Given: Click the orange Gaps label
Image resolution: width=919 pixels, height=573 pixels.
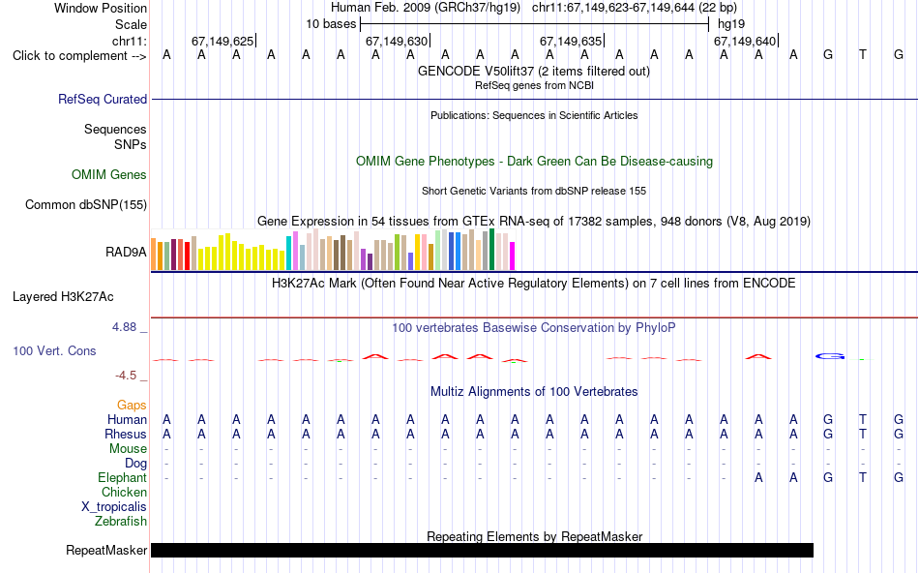Looking at the screenshot, I should [x=132, y=406].
